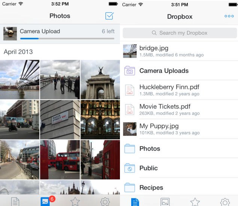Click the Camera Upload progress bar
Viewport: 238px width, 206px height.
point(67,39)
